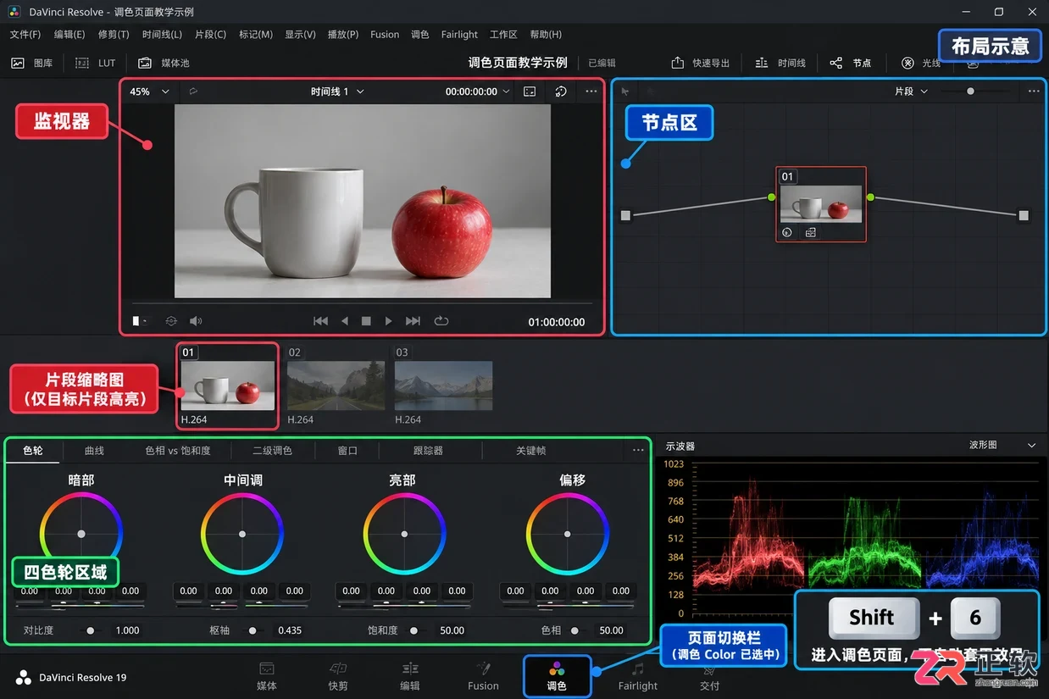Viewport: 1049px width, 699px height.
Task: Stop playback in the viewer
Action: pyautogui.click(x=366, y=321)
